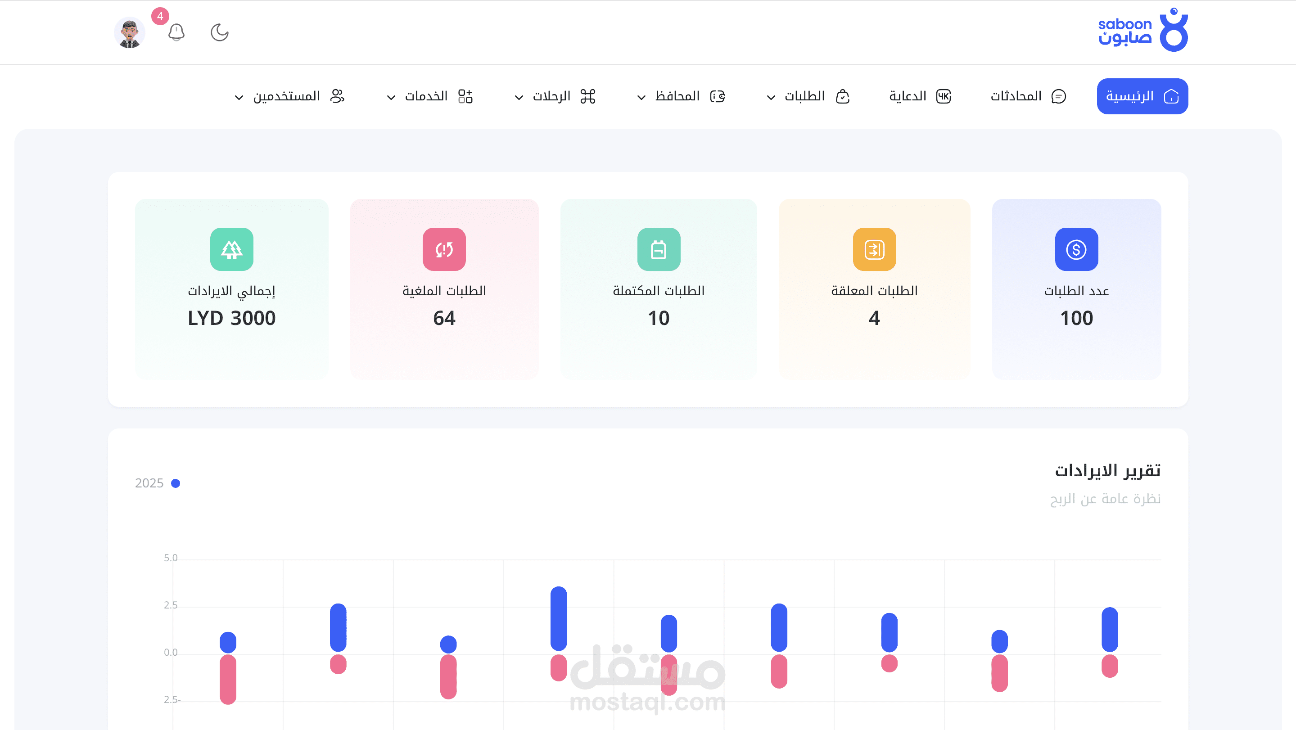This screenshot has height=730, width=1296.
Task: Click the grid-plus icon beside الخدمات
Action: click(x=465, y=96)
